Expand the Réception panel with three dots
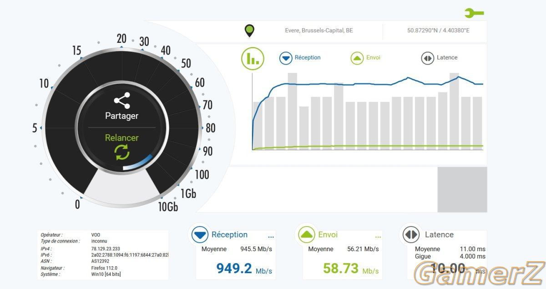Viewport: 546px width, 289px height. (x=271, y=237)
